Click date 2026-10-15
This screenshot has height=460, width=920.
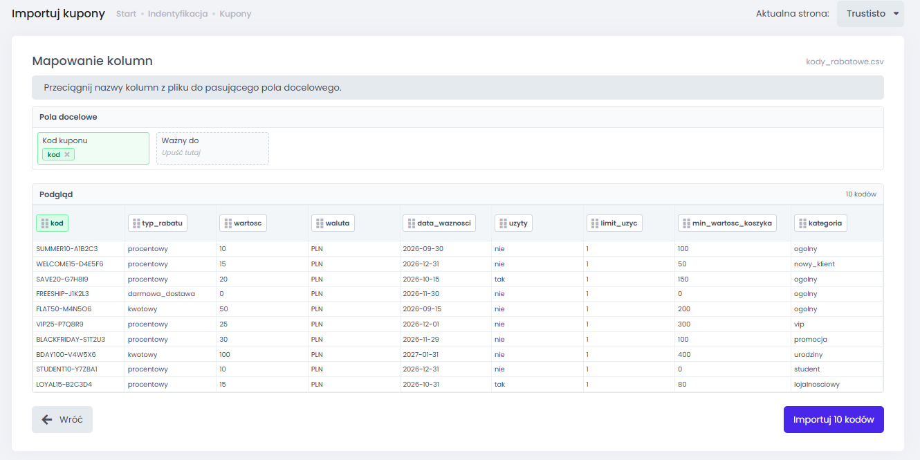click(421, 279)
